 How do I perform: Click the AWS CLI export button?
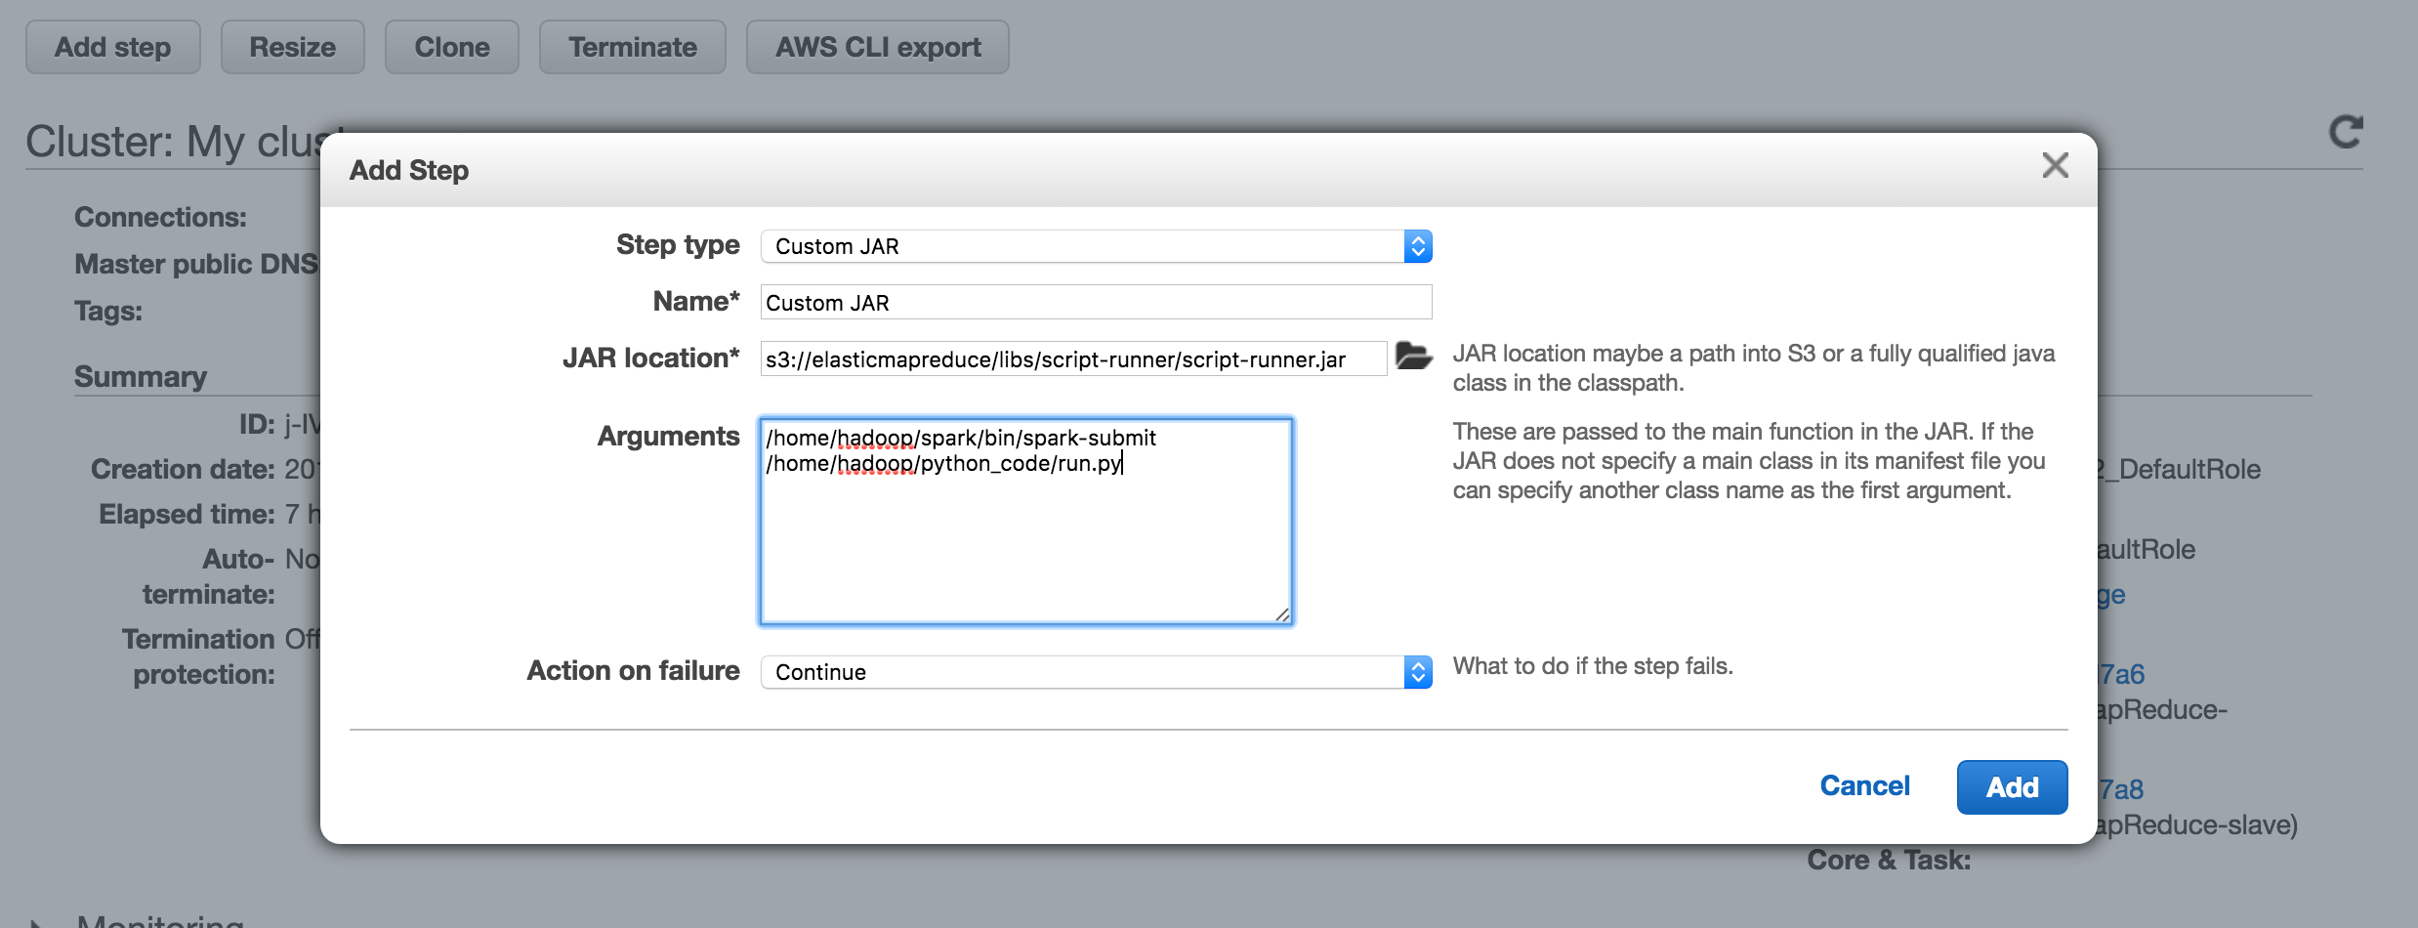(877, 47)
